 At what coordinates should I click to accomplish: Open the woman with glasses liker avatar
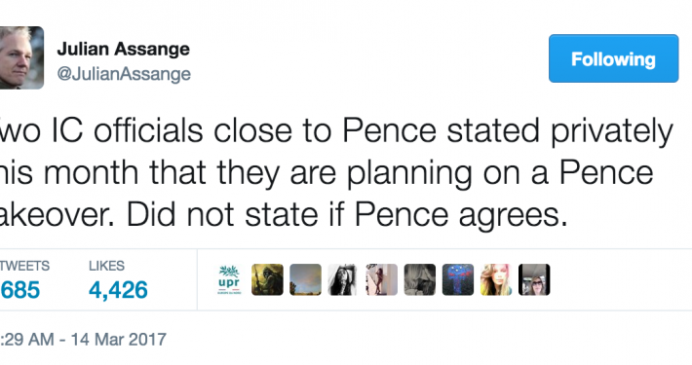pos(534,279)
